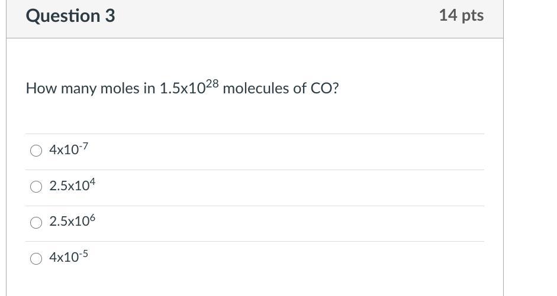Image resolution: width=557 pixels, height=296 pixels.
Task: Click the word 'in' in the question
Action: (x=149, y=89)
